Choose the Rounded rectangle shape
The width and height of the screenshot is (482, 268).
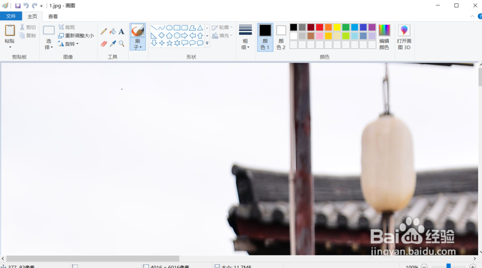pos(185,28)
